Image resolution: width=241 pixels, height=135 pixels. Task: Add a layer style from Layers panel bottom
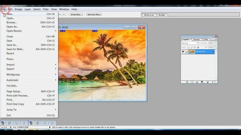click(x=187, y=82)
